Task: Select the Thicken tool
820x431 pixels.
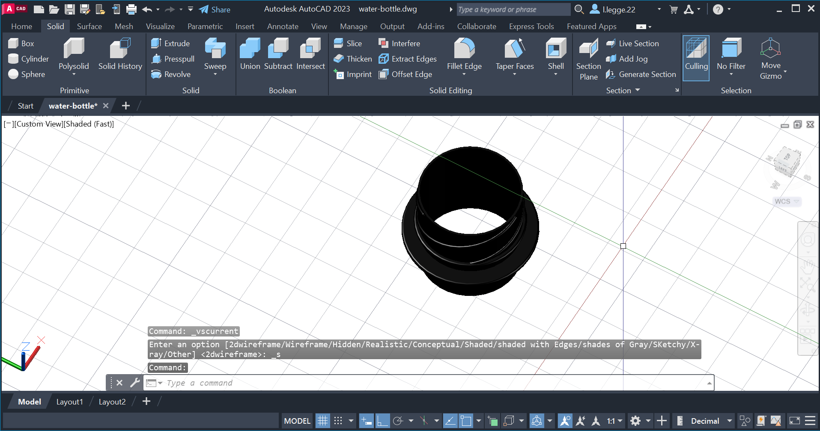Action: [x=352, y=59]
